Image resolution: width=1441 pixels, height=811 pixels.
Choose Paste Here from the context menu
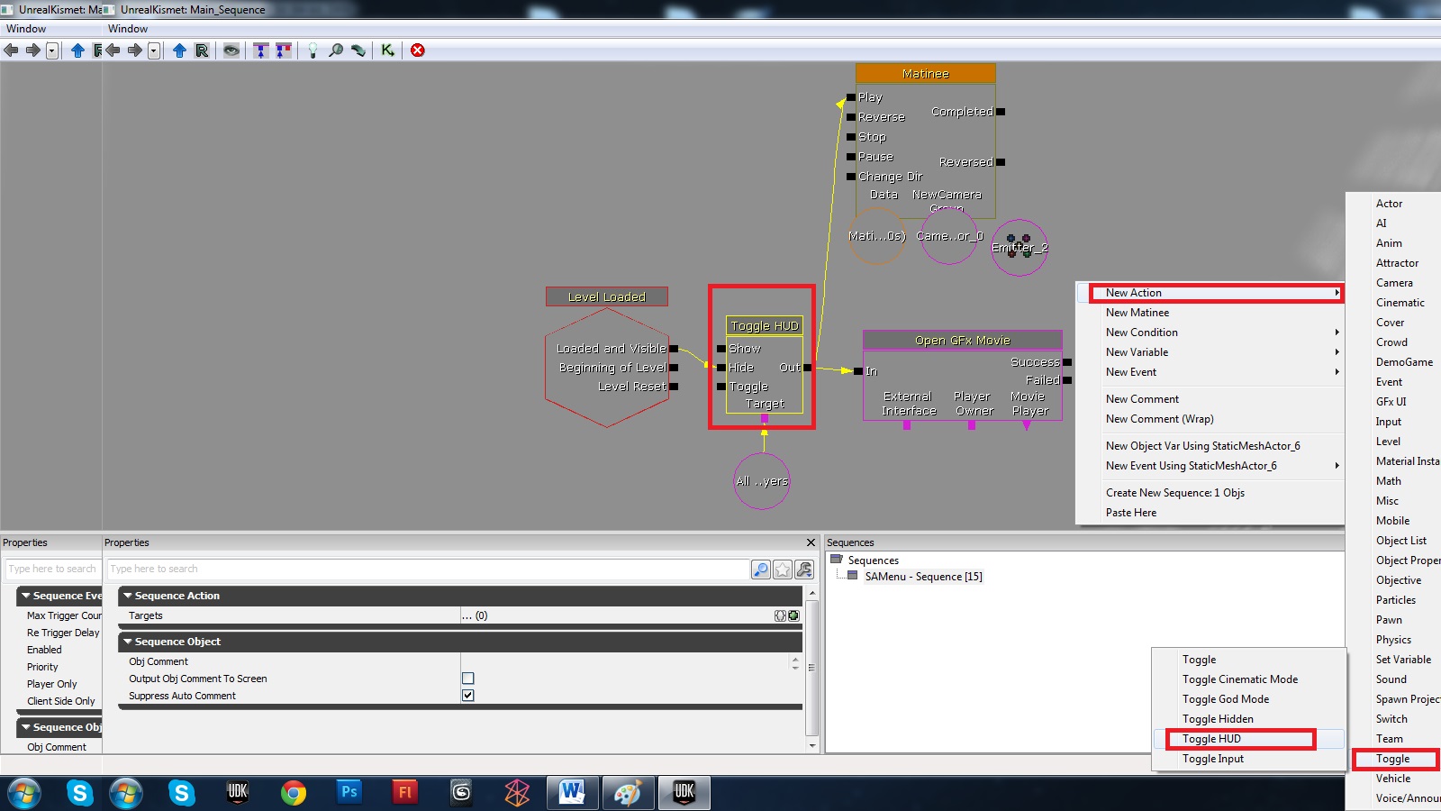(1210, 513)
